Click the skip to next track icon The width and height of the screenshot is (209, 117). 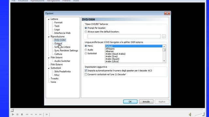point(40,114)
